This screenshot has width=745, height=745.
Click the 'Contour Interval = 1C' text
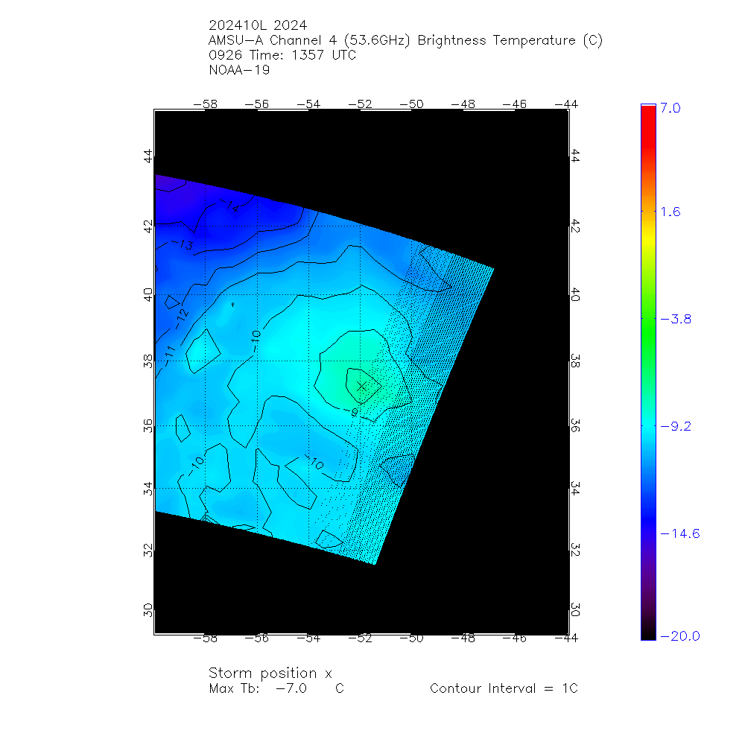click(x=504, y=688)
